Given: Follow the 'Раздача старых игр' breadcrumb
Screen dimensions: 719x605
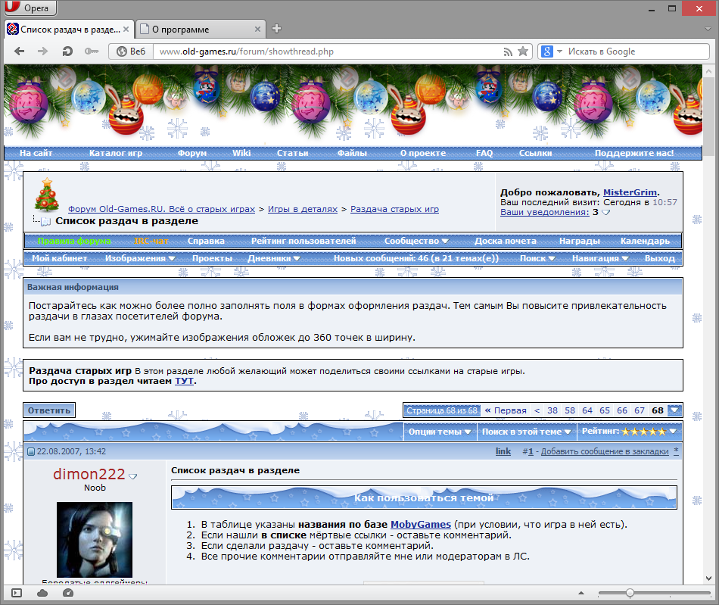Looking at the screenshot, I should click(x=395, y=209).
